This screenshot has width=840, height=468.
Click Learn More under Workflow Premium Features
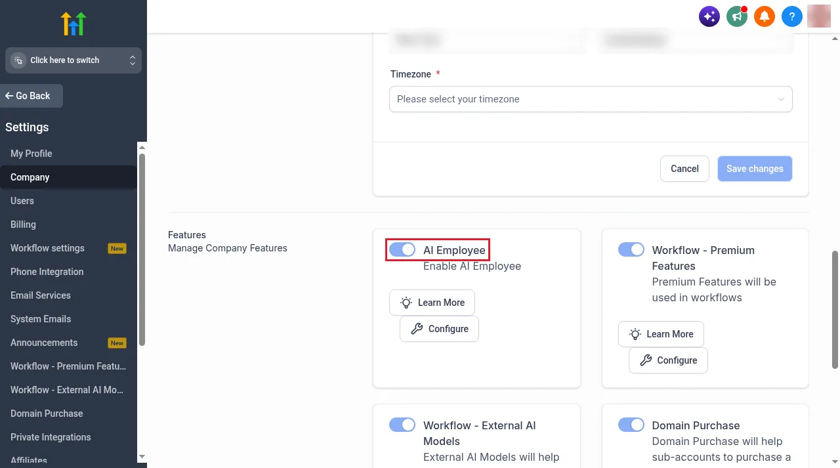pos(661,334)
